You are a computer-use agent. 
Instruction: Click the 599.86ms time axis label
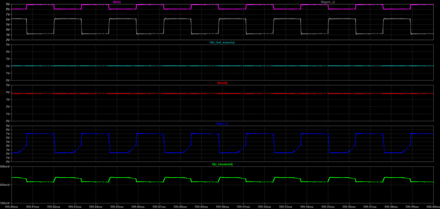pos(138,207)
